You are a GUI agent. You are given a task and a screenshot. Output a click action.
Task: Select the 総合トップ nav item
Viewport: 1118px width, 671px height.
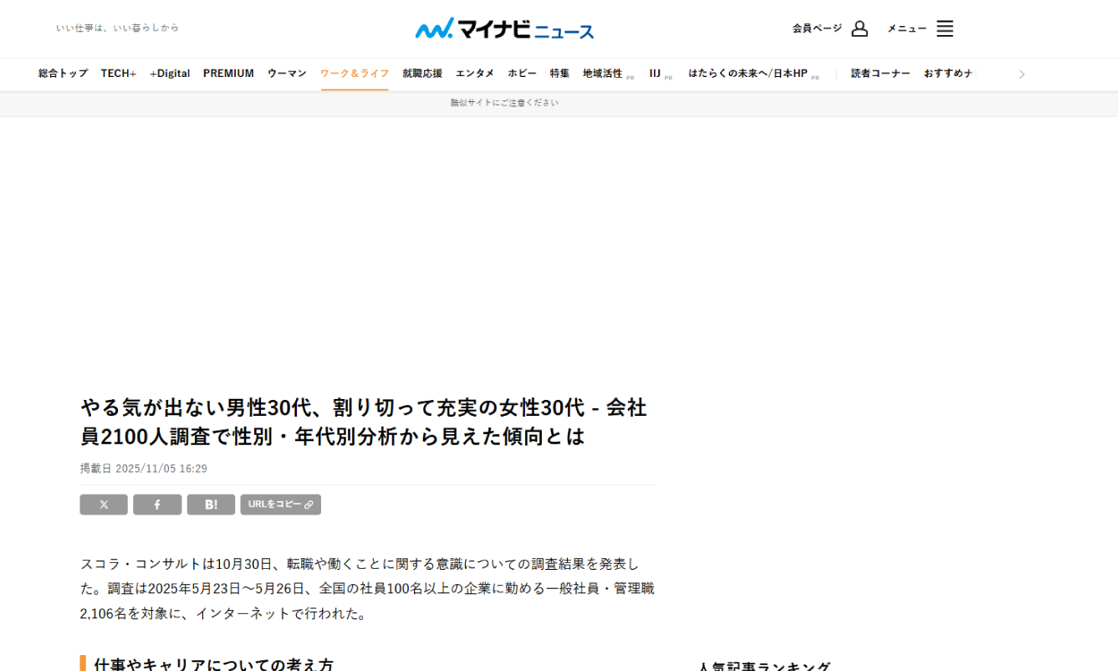(63, 74)
